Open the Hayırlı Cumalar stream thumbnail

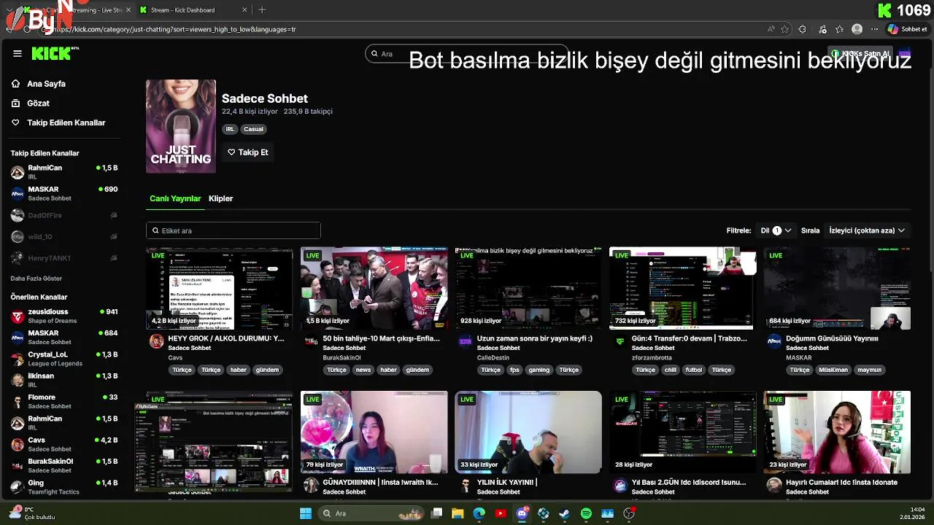pyautogui.click(x=837, y=432)
